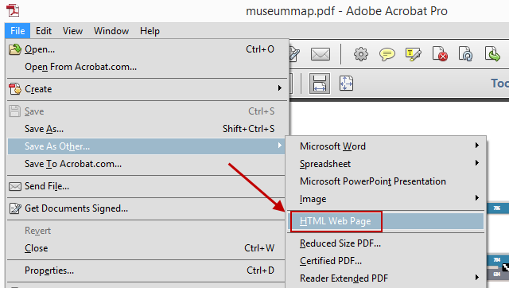Click the Ctrl+W shortcut text
509x288 pixels.
pos(259,248)
